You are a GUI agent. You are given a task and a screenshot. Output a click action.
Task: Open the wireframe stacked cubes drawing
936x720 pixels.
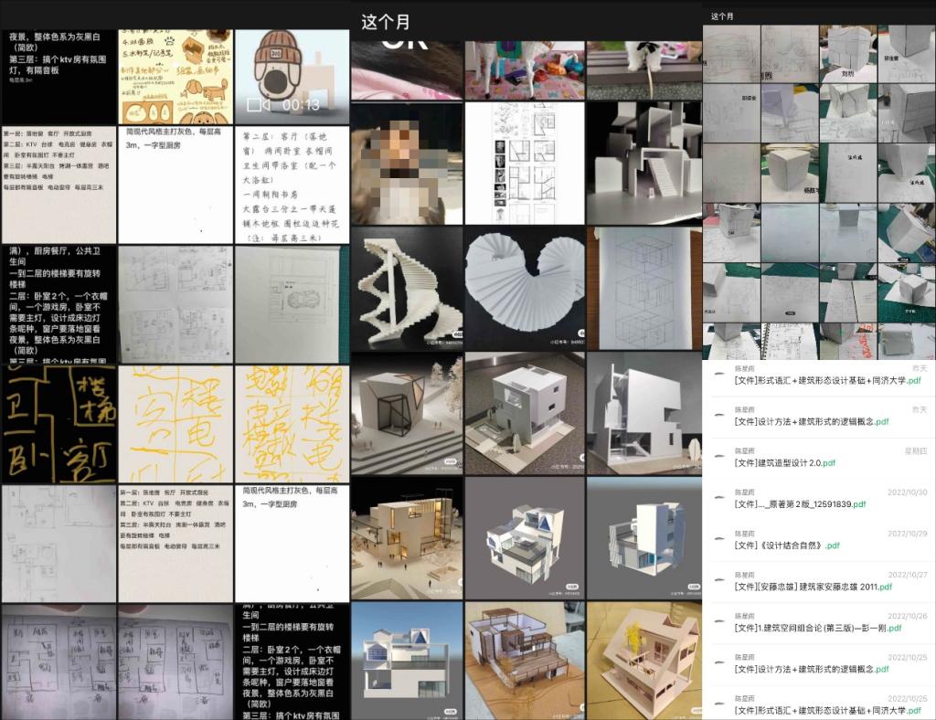(643, 288)
